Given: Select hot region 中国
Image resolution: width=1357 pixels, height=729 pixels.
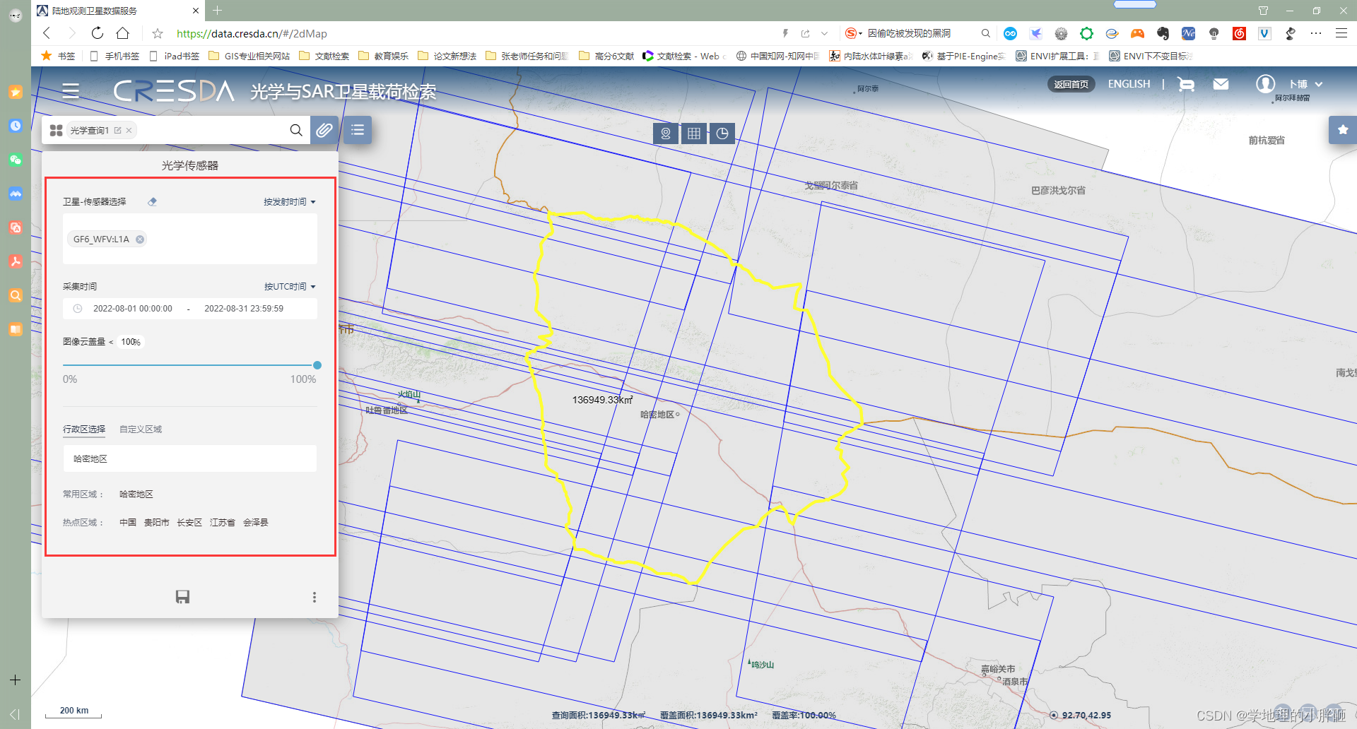Looking at the screenshot, I should (x=128, y=523).
